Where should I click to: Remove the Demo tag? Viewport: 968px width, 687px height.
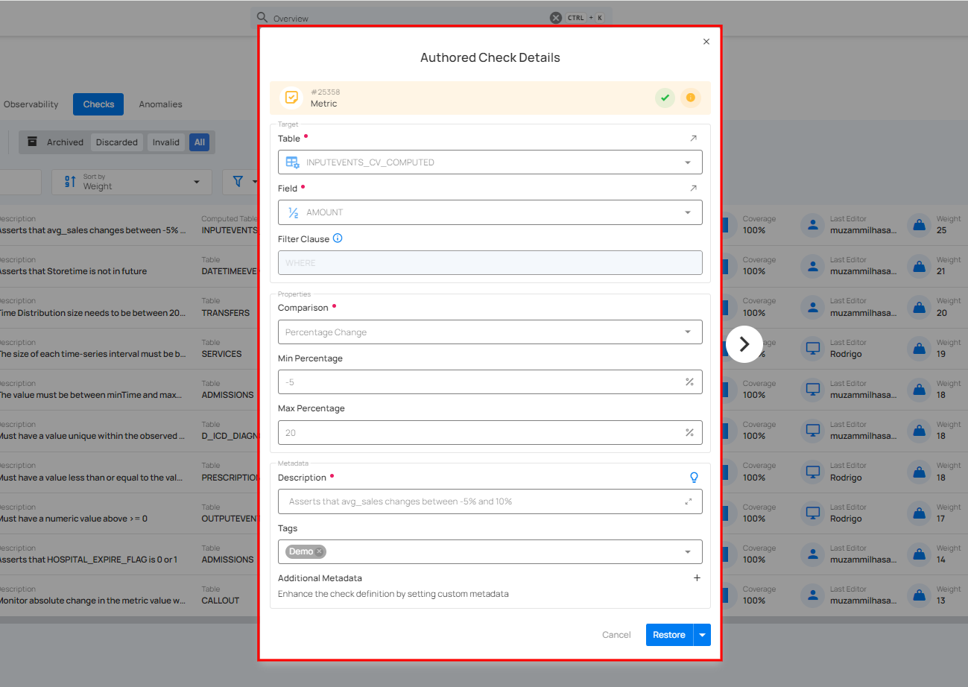(319, 551)
